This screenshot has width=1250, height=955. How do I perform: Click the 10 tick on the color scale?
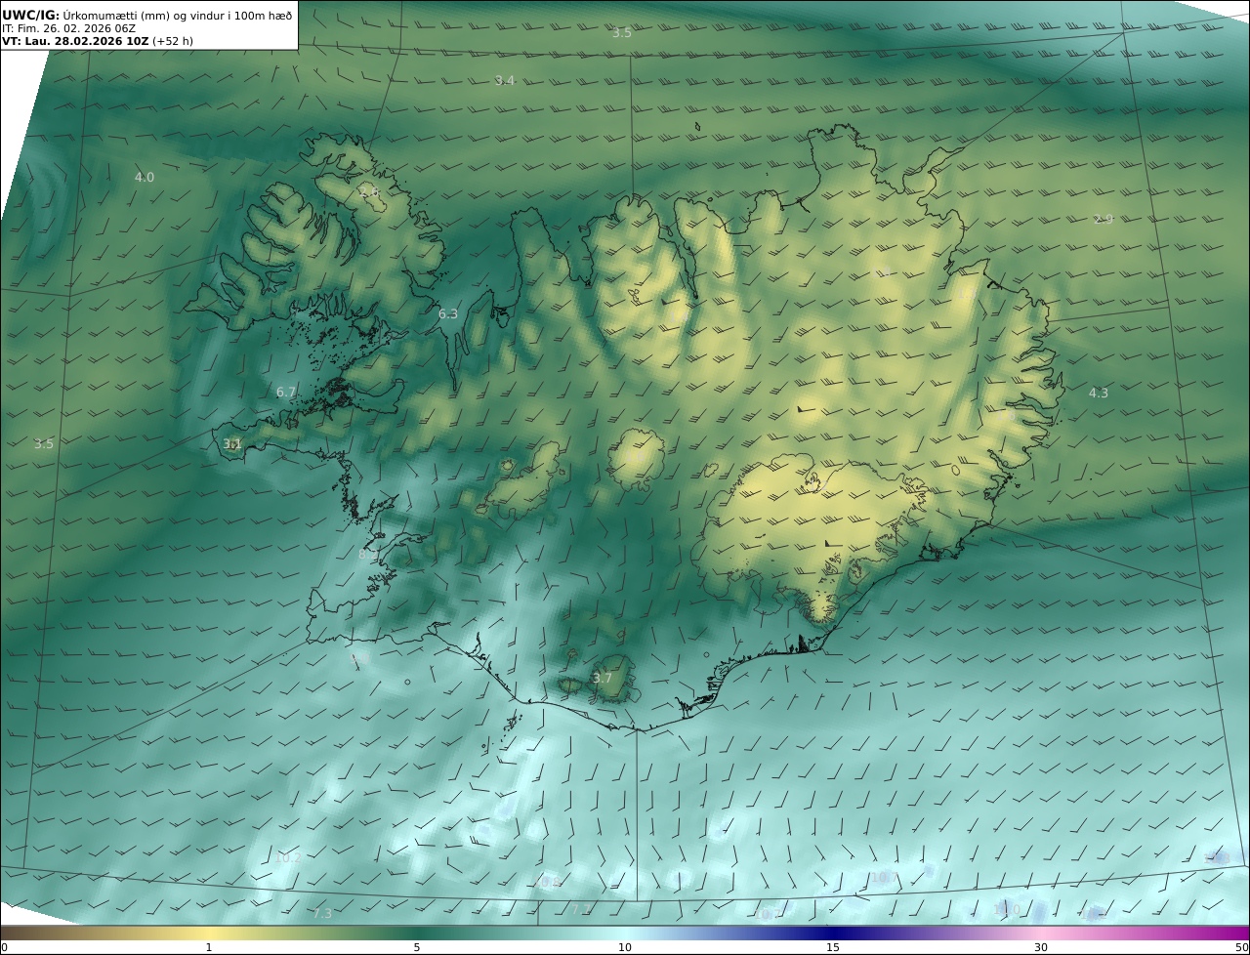point(625,947)
